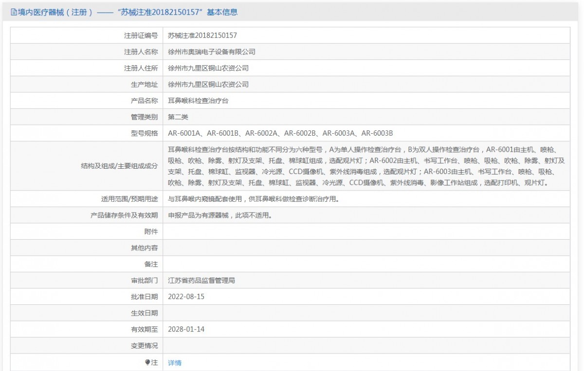The width and height of the screenshot is (584, 371).
Task: Click approval department 江苏省药品监督管理局
Action: [x=201, y=281]
